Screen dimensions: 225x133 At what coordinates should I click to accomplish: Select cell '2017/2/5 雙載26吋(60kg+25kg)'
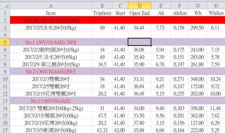[x=51, y=108]
